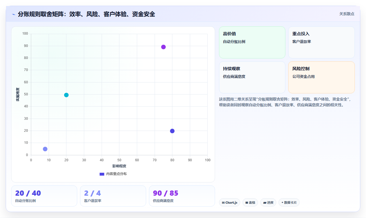This screenshot has height=218, width=366.
Task: Click the x-axis tick label 50
Action: coord(119,160)
